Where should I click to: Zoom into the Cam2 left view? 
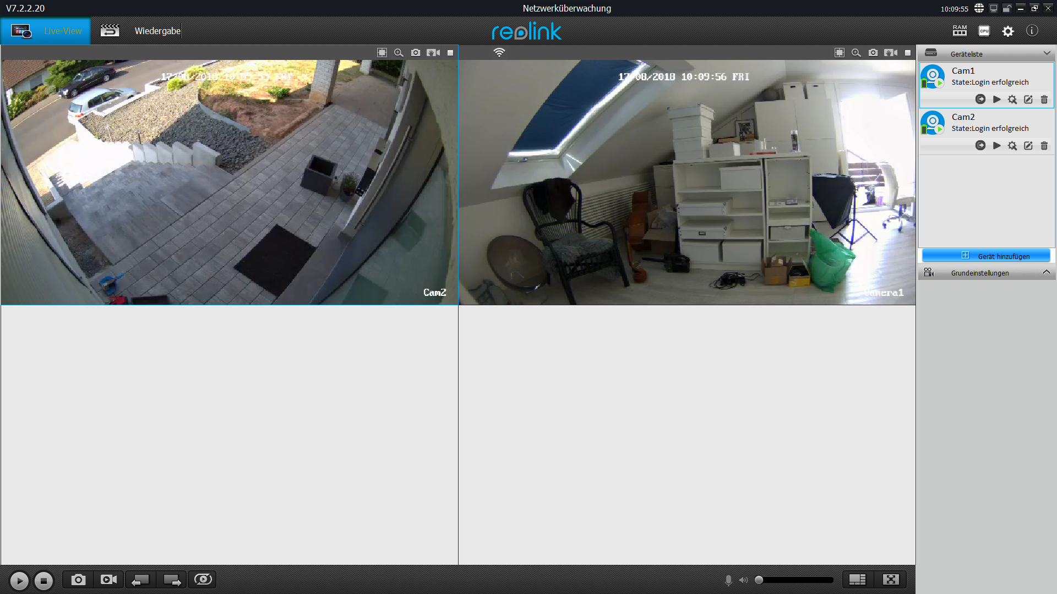click(x=399, y=53)
